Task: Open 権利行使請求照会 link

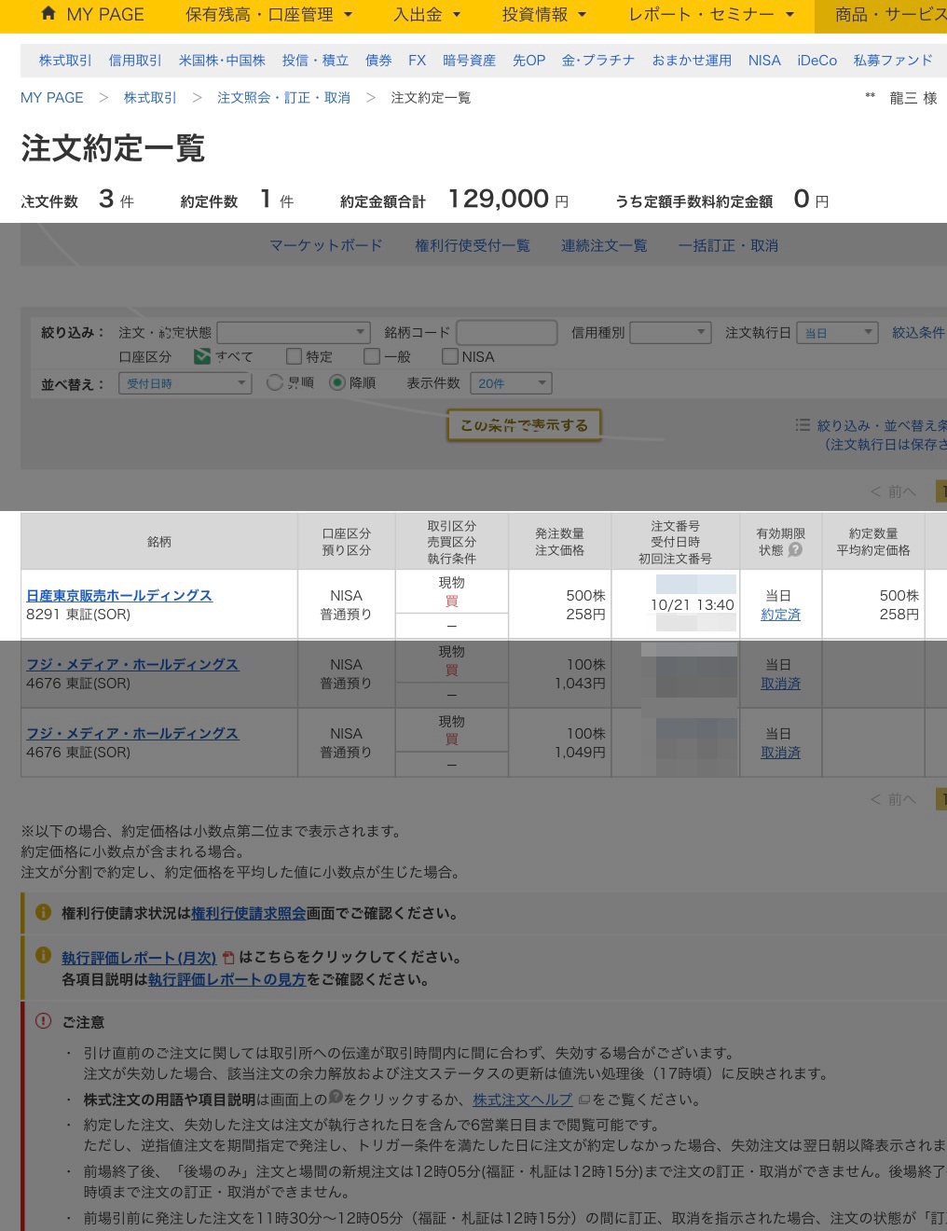Action: 249,914
